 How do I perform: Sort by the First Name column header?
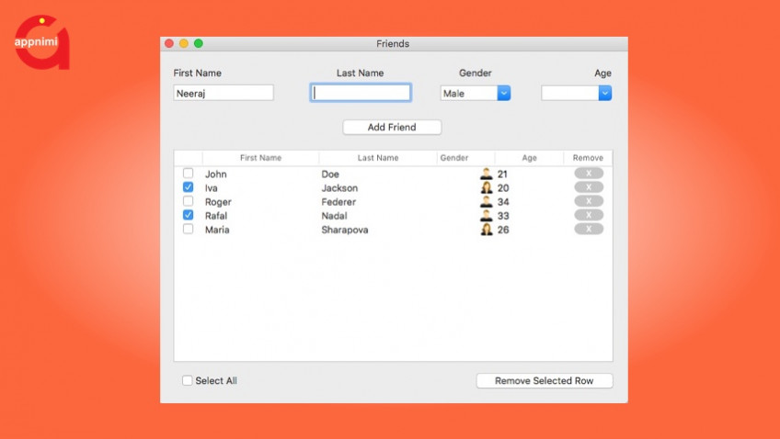click(260, 158)
